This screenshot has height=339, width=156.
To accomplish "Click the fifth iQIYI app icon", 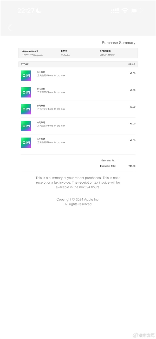I will click(26, 143).
